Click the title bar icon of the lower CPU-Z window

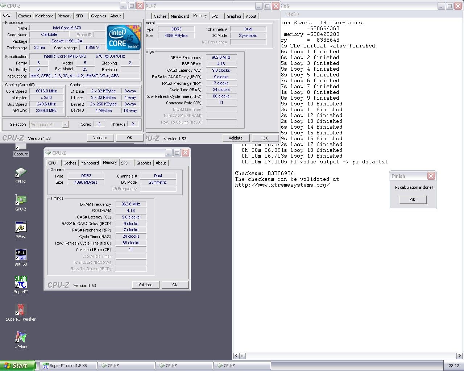48,153
